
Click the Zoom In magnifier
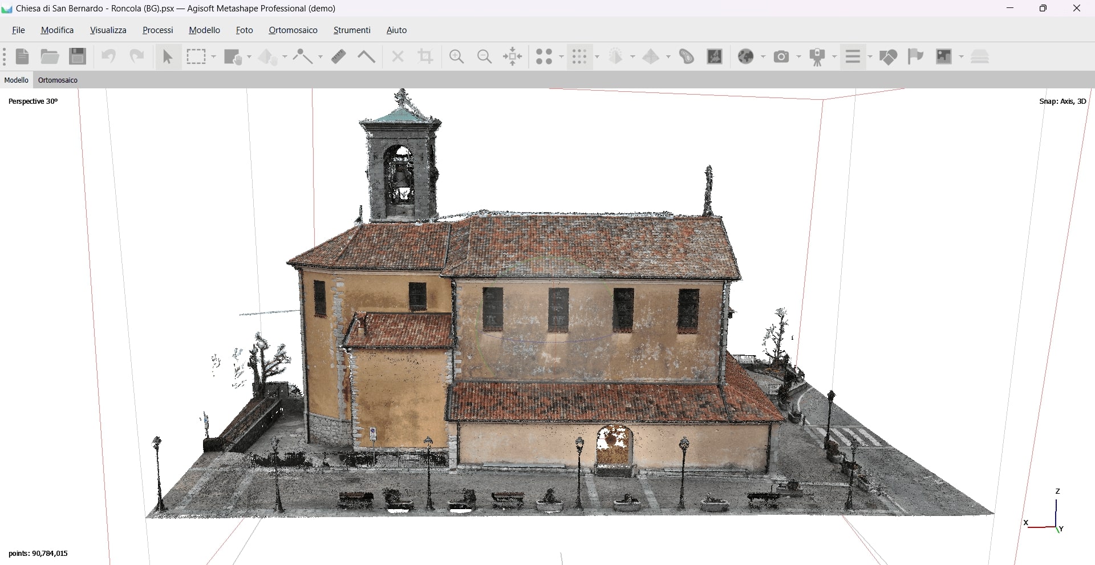tap(456, 57)
